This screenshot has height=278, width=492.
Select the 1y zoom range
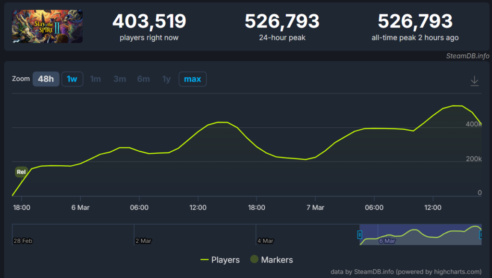click(x=166, y=79)
